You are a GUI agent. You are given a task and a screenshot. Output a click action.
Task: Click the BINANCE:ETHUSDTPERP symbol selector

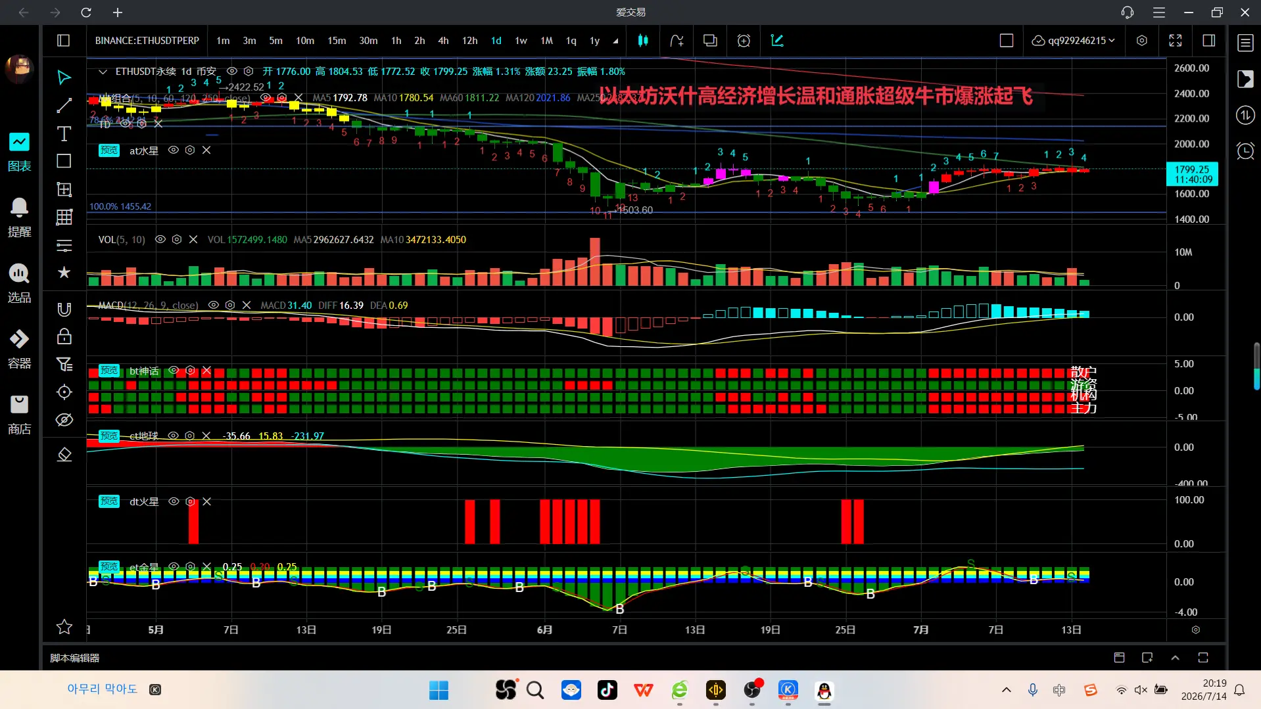tap(147, 41)
